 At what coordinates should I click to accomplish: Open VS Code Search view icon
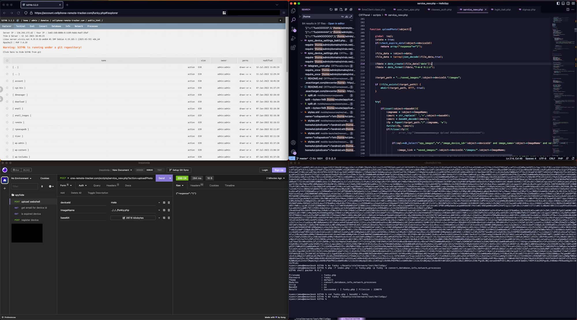pos(293,20)
